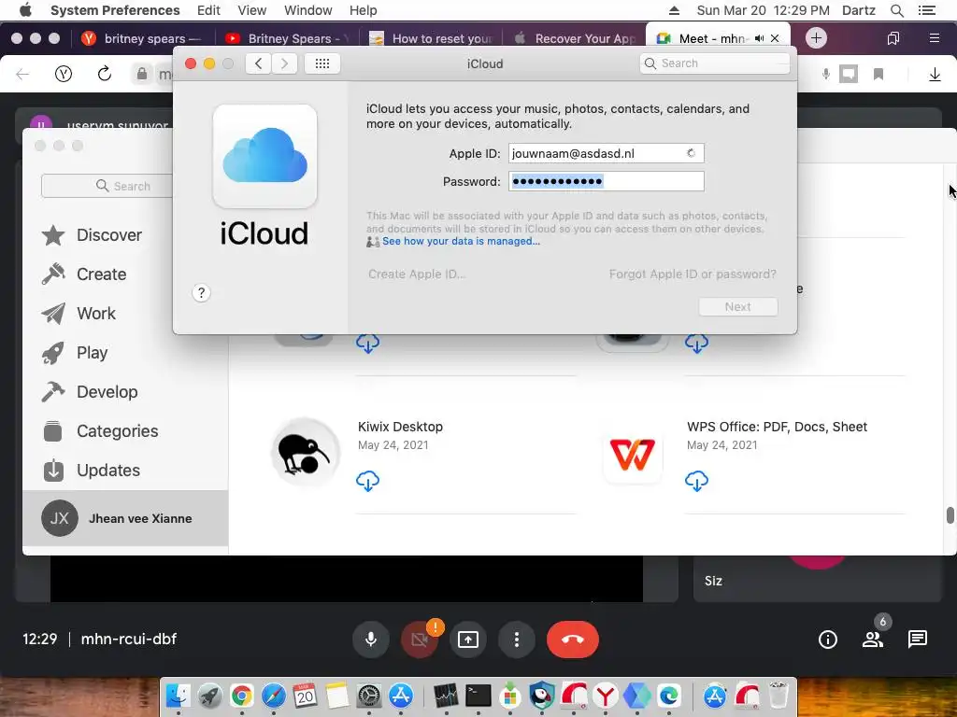The height and width of the screenshot is (717, 957).
Task: Click 'Forgot Apple ID or password?'
Action: (693, 274)
